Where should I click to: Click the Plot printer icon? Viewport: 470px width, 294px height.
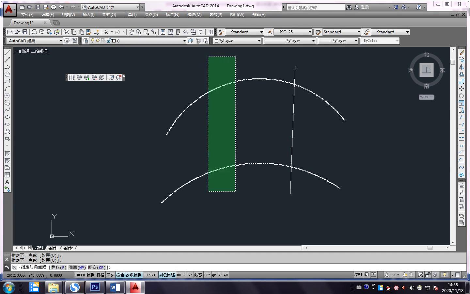pyautogui.click(x=34, y=32)
